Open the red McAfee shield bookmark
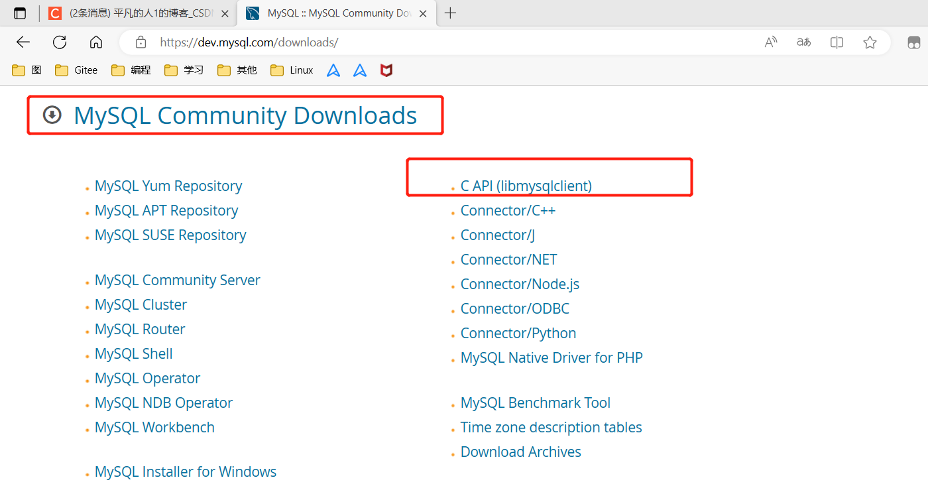928x498 pixels. [386, 70]
